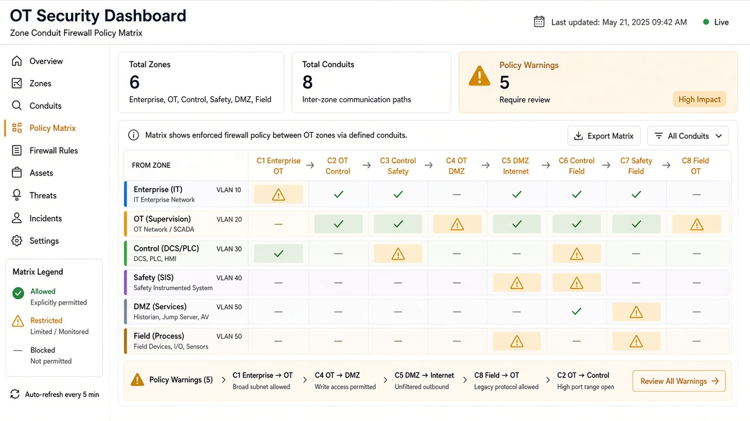Click the OT (Supervision) C4 restricted warning cell
The height and width of the screenshot is (421, 750).
(457, 224)
